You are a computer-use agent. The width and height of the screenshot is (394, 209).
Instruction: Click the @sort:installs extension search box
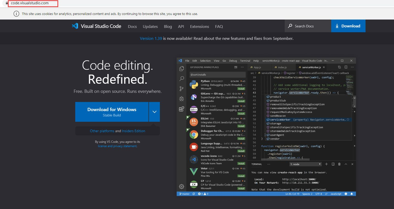[218, 75]
